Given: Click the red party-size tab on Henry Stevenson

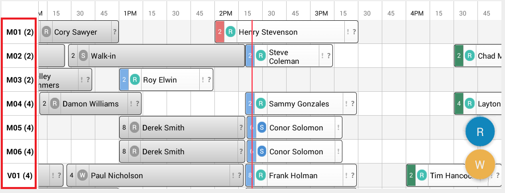Looking at the screenshot, I should (x=220, y=32).
